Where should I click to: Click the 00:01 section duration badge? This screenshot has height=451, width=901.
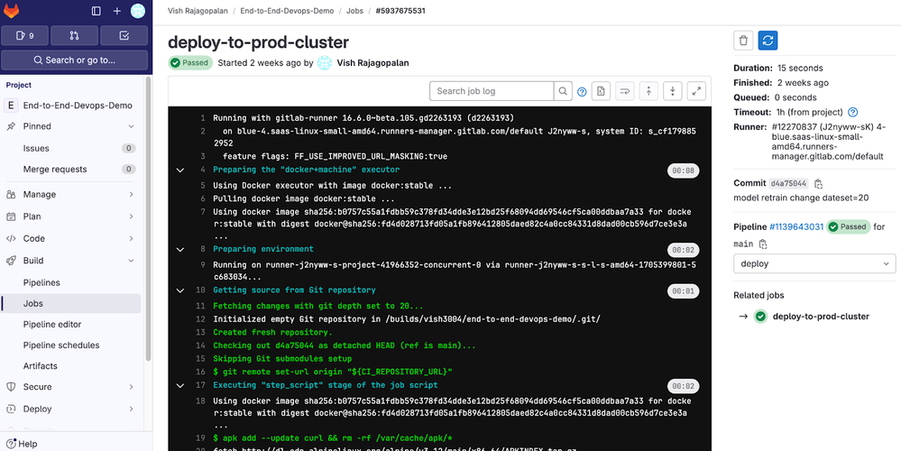click(683, 291)
